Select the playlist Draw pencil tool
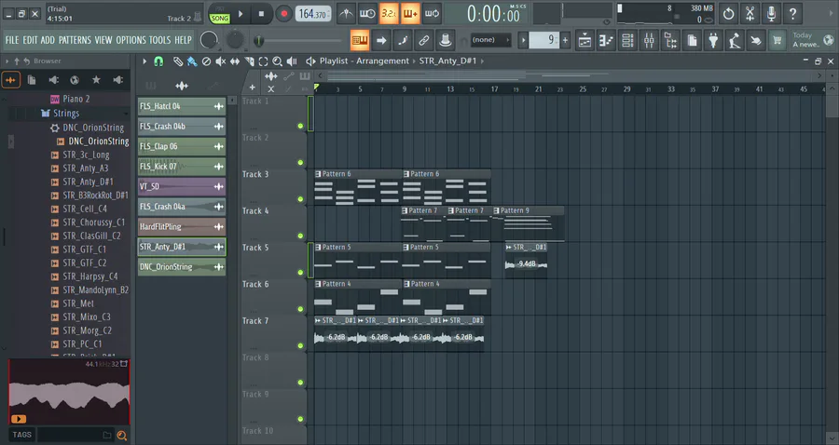 (178, 61)
